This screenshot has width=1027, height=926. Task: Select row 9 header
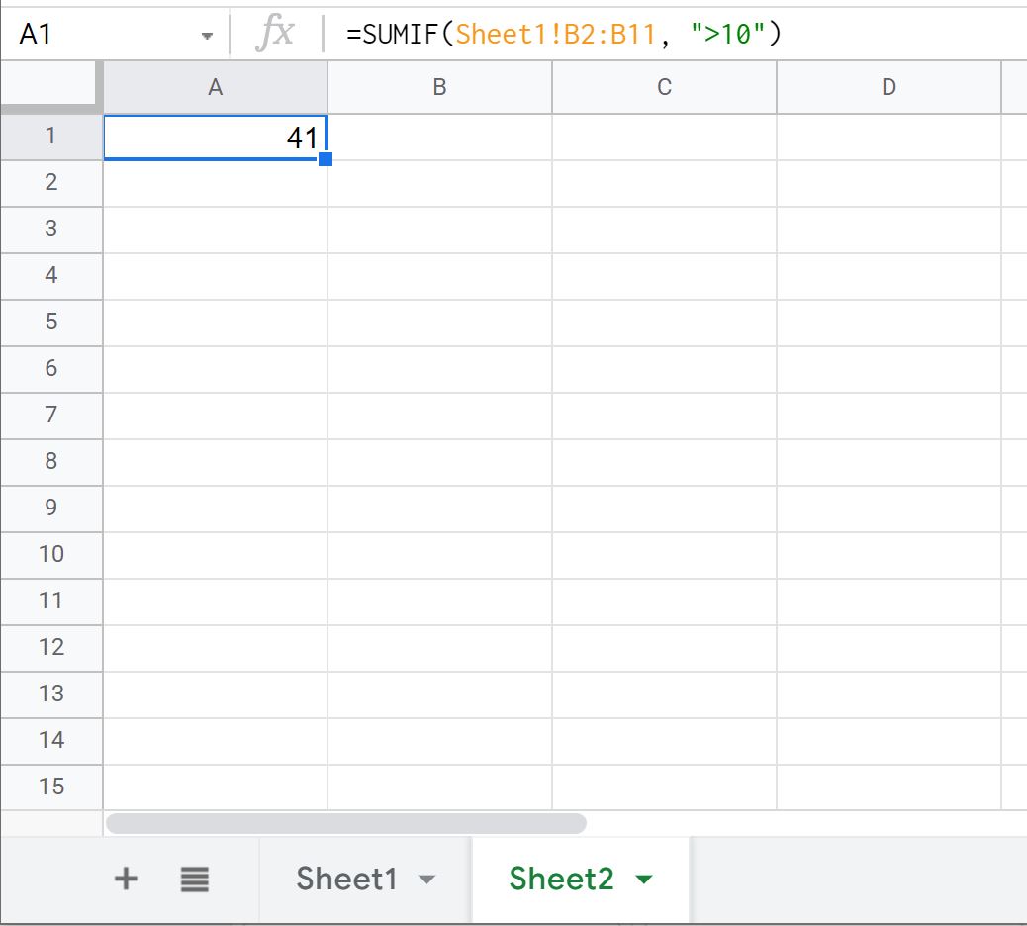tap(51, 509)
